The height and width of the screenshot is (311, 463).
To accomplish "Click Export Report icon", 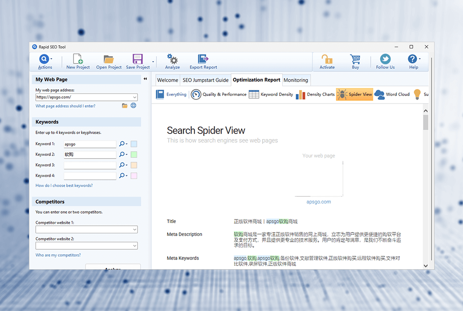I will click(x=203, y=59).
